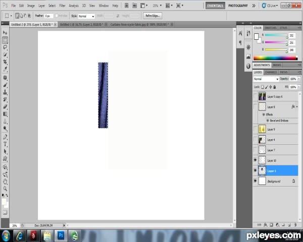This screenshot has width=303, height=242.
Task: Open the Opacity slider arrow
Action: [299, 79]
